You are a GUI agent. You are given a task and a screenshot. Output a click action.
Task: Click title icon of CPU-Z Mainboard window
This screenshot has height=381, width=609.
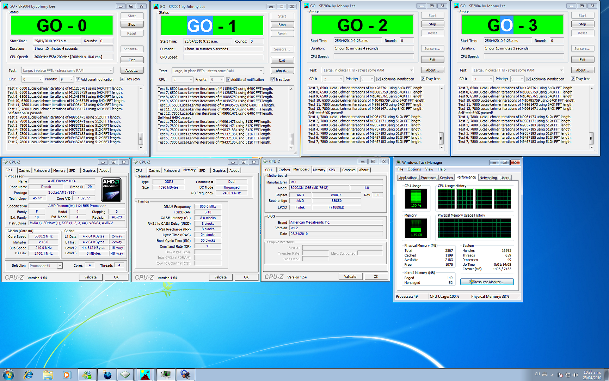pos(265,161)
